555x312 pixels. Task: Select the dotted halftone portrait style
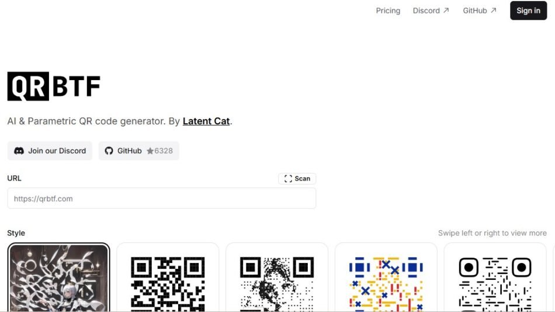tap(277, 278)
